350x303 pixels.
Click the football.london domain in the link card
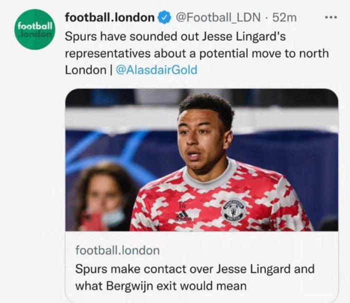coord(117,250)
